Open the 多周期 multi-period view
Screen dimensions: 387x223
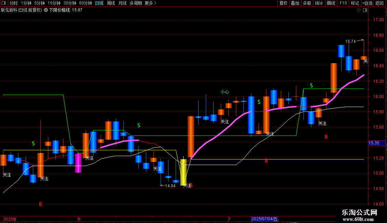(x=136, y=3)
